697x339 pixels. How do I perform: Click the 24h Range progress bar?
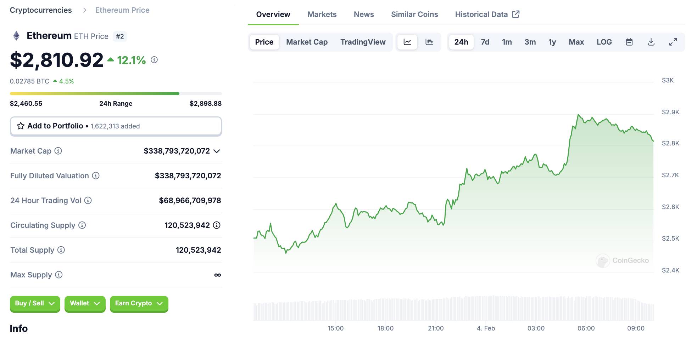click(x=116, y=93)
